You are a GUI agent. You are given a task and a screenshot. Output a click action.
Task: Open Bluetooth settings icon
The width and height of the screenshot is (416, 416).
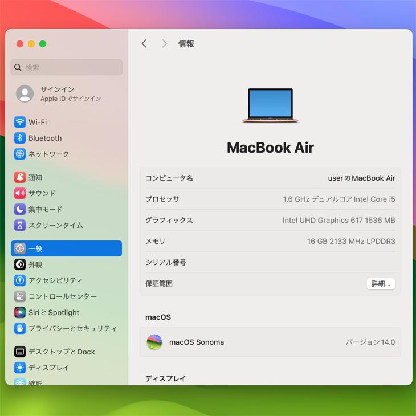tap(20, 138)
